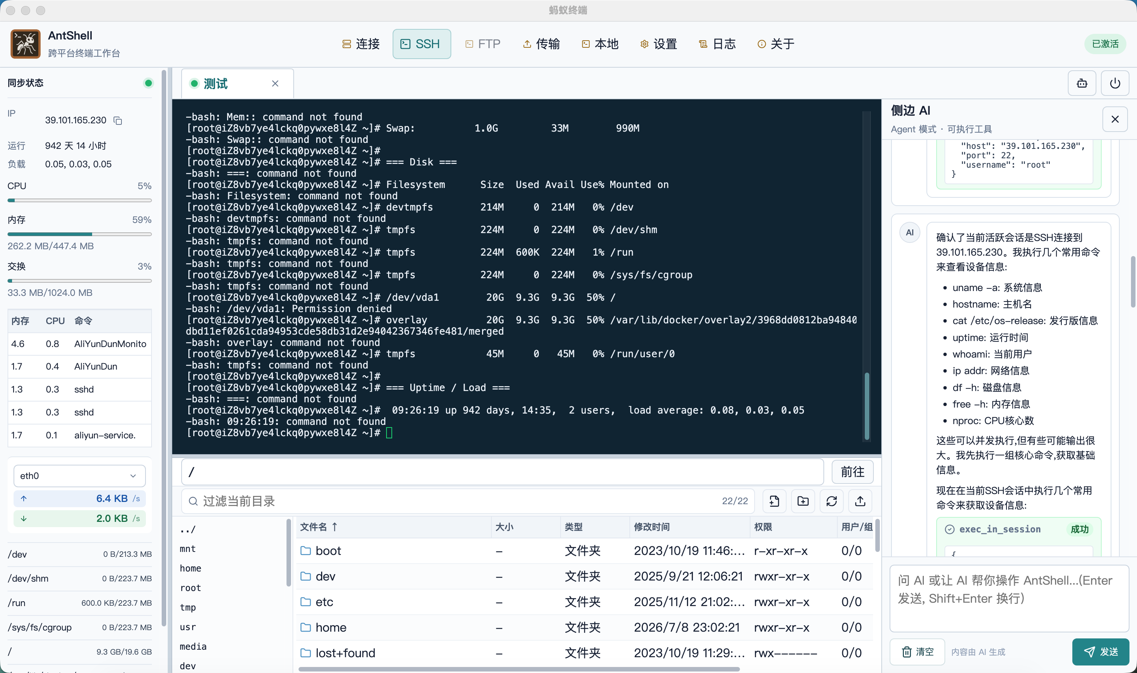Click the new file icon in file toolbar
Viewport: 1137px width, 673px height.
pyautogui.click(x=774, y=501)
